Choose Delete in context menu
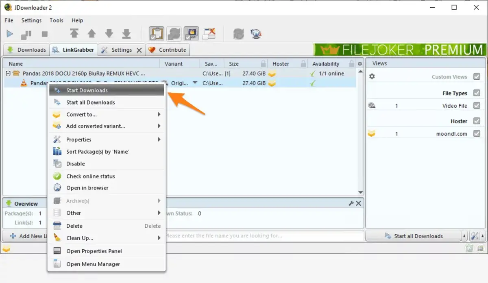This screenshot has height=283, width=488. click(x=107, y=226)
